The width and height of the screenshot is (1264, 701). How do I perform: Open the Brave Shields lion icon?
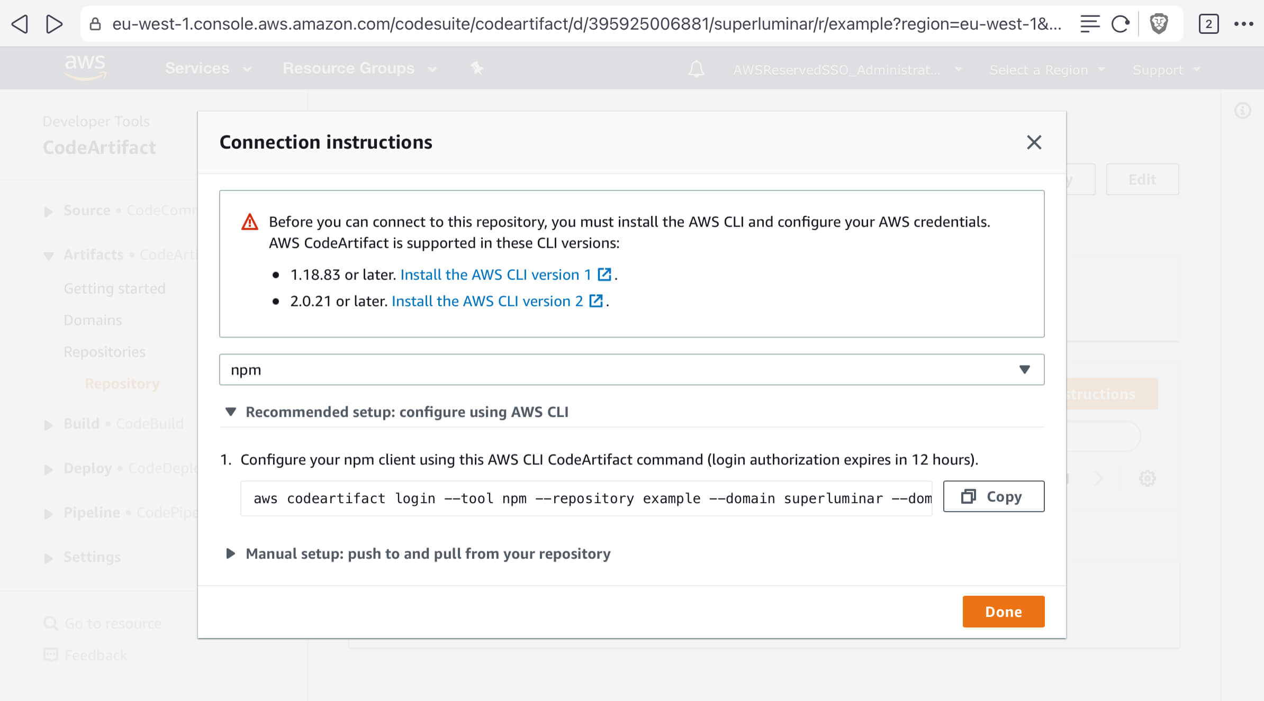click(x=1159, y=24)
